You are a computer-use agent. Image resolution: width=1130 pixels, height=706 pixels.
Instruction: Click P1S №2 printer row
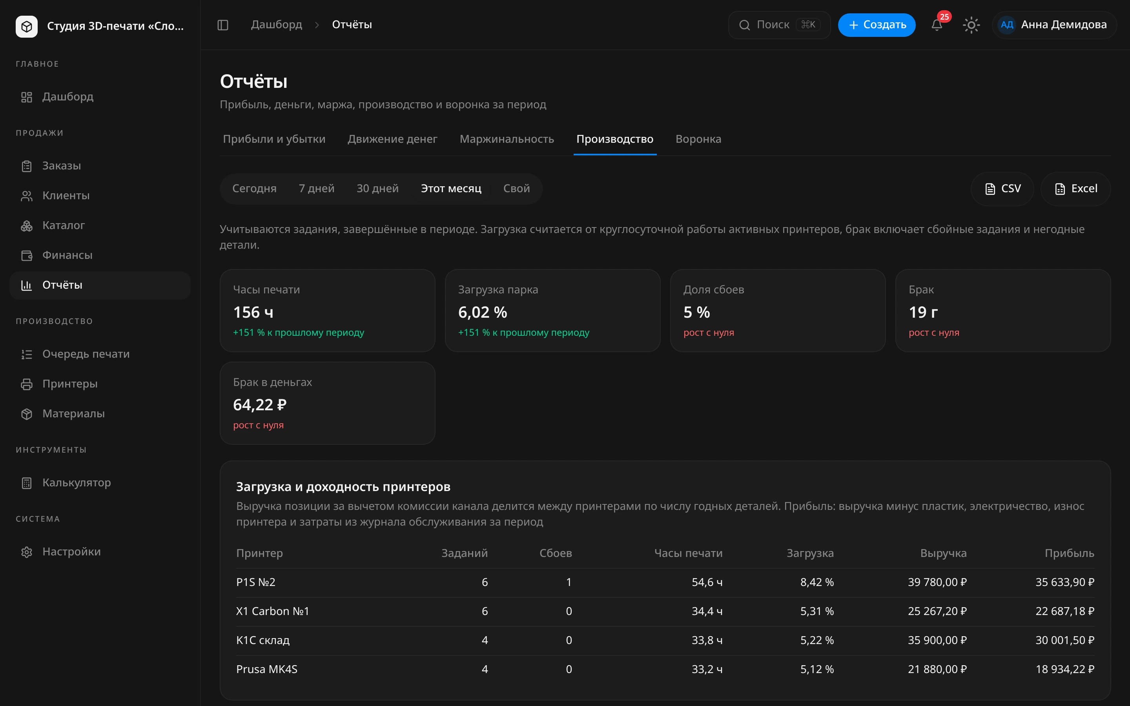[x=665, y=582]
